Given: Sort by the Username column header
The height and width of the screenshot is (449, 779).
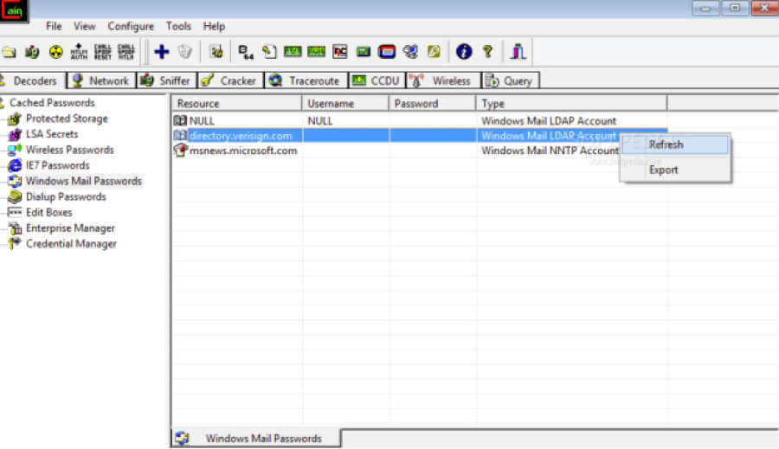Looking at the screenshot, I should pos(345,104).
